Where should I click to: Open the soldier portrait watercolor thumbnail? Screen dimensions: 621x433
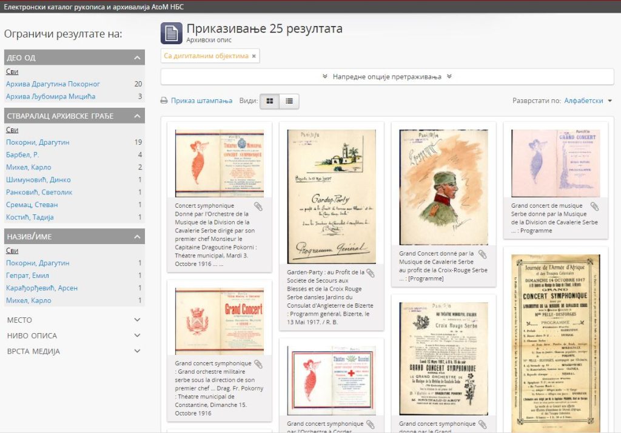pyautogui.click(x=443, y=187)
